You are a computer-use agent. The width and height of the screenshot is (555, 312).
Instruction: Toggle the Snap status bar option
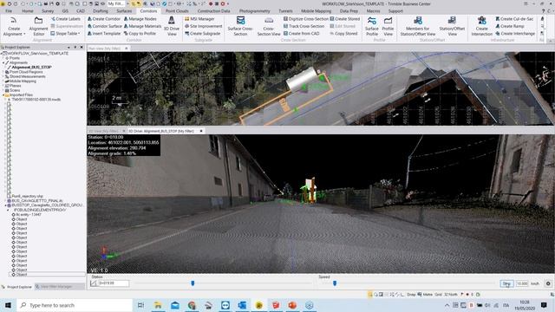[411, 295]
